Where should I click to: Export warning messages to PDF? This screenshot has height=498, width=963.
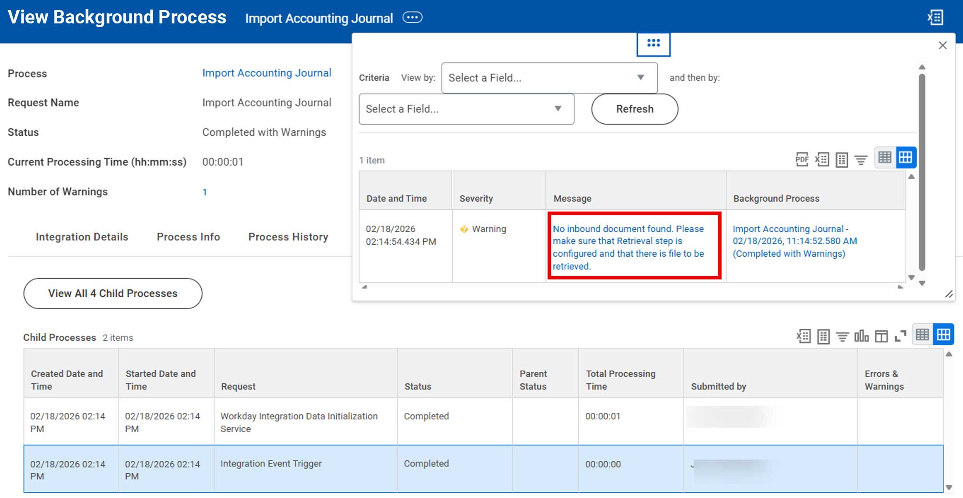(x=802, y=159)
